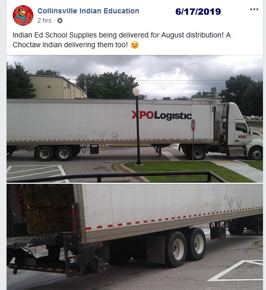
Task: Click the small XPO logo on cab door
Action: tap(242, 137)
